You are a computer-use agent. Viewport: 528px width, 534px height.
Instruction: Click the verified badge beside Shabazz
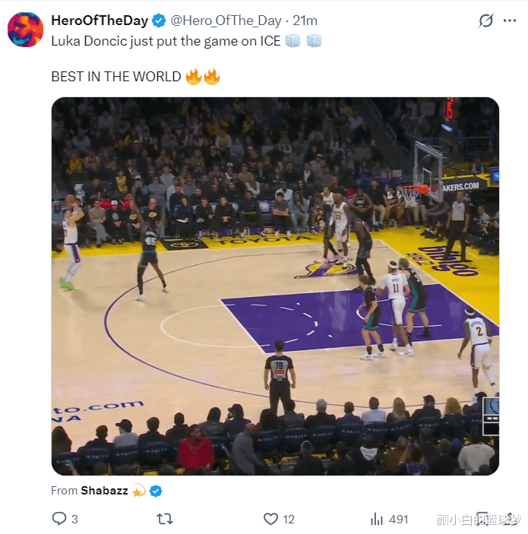tap(156, 491)
